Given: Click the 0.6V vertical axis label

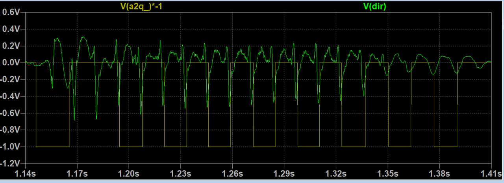Looking at the screenshot, I should click(11, 12).
